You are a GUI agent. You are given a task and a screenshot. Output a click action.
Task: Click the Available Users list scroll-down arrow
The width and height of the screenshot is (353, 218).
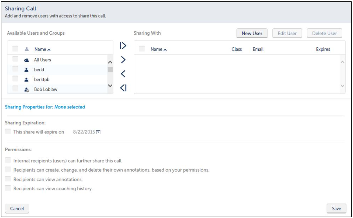coord(110,86)
